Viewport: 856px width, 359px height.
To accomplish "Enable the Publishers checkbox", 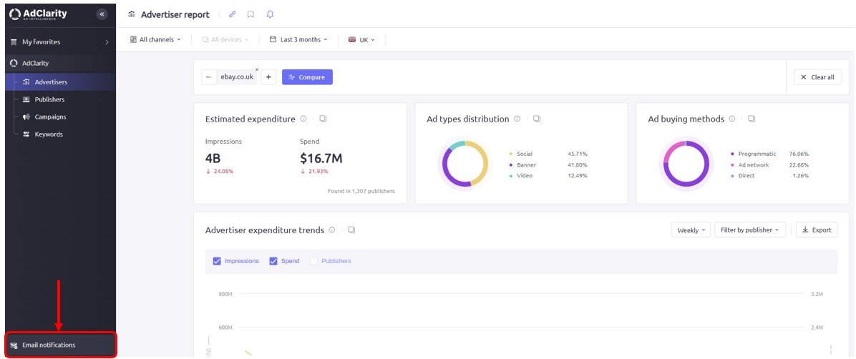I will point(314,261).
